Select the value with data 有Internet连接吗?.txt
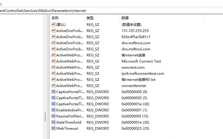This screenshot has height=139, width=223. [138, 80]
